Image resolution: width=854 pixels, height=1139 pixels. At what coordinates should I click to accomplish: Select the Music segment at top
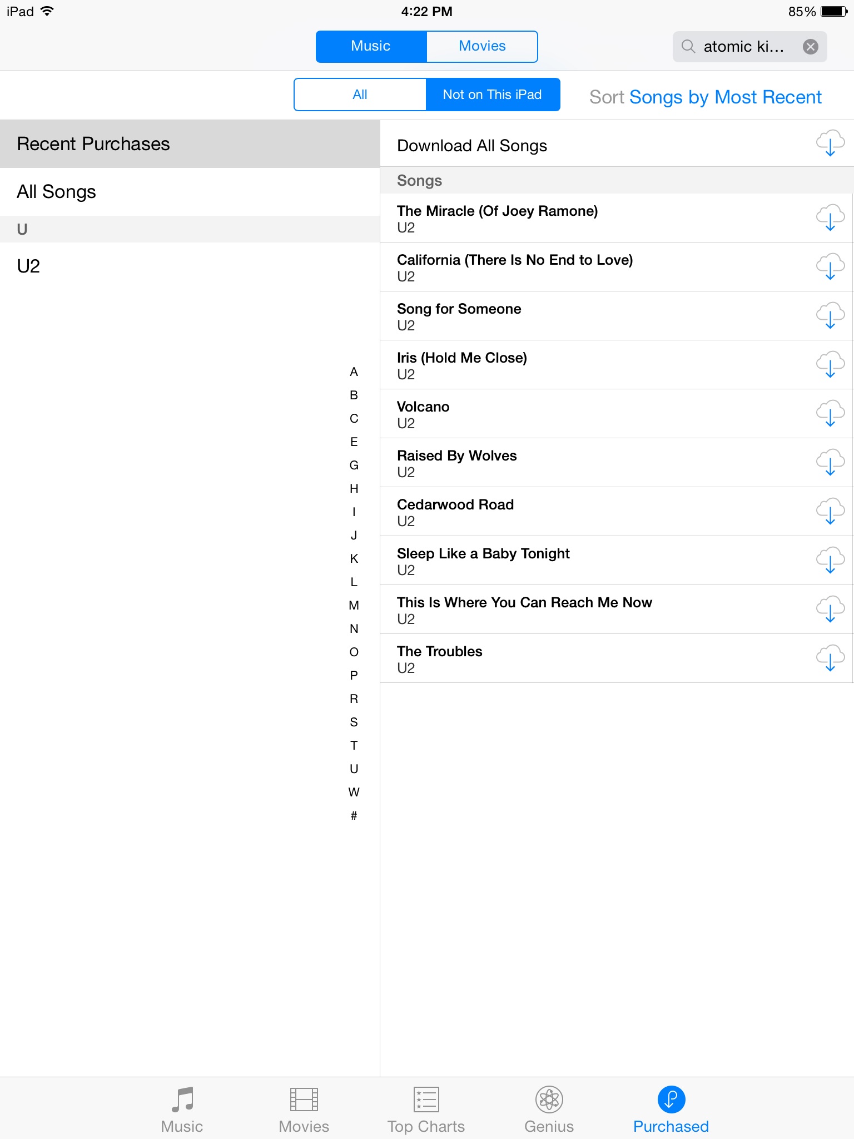[x=371, y=46]
